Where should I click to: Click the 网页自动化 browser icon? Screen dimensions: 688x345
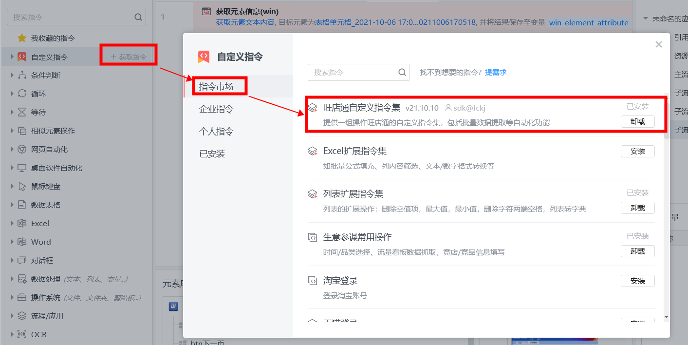pyautogui.click(x=22, y=149)
